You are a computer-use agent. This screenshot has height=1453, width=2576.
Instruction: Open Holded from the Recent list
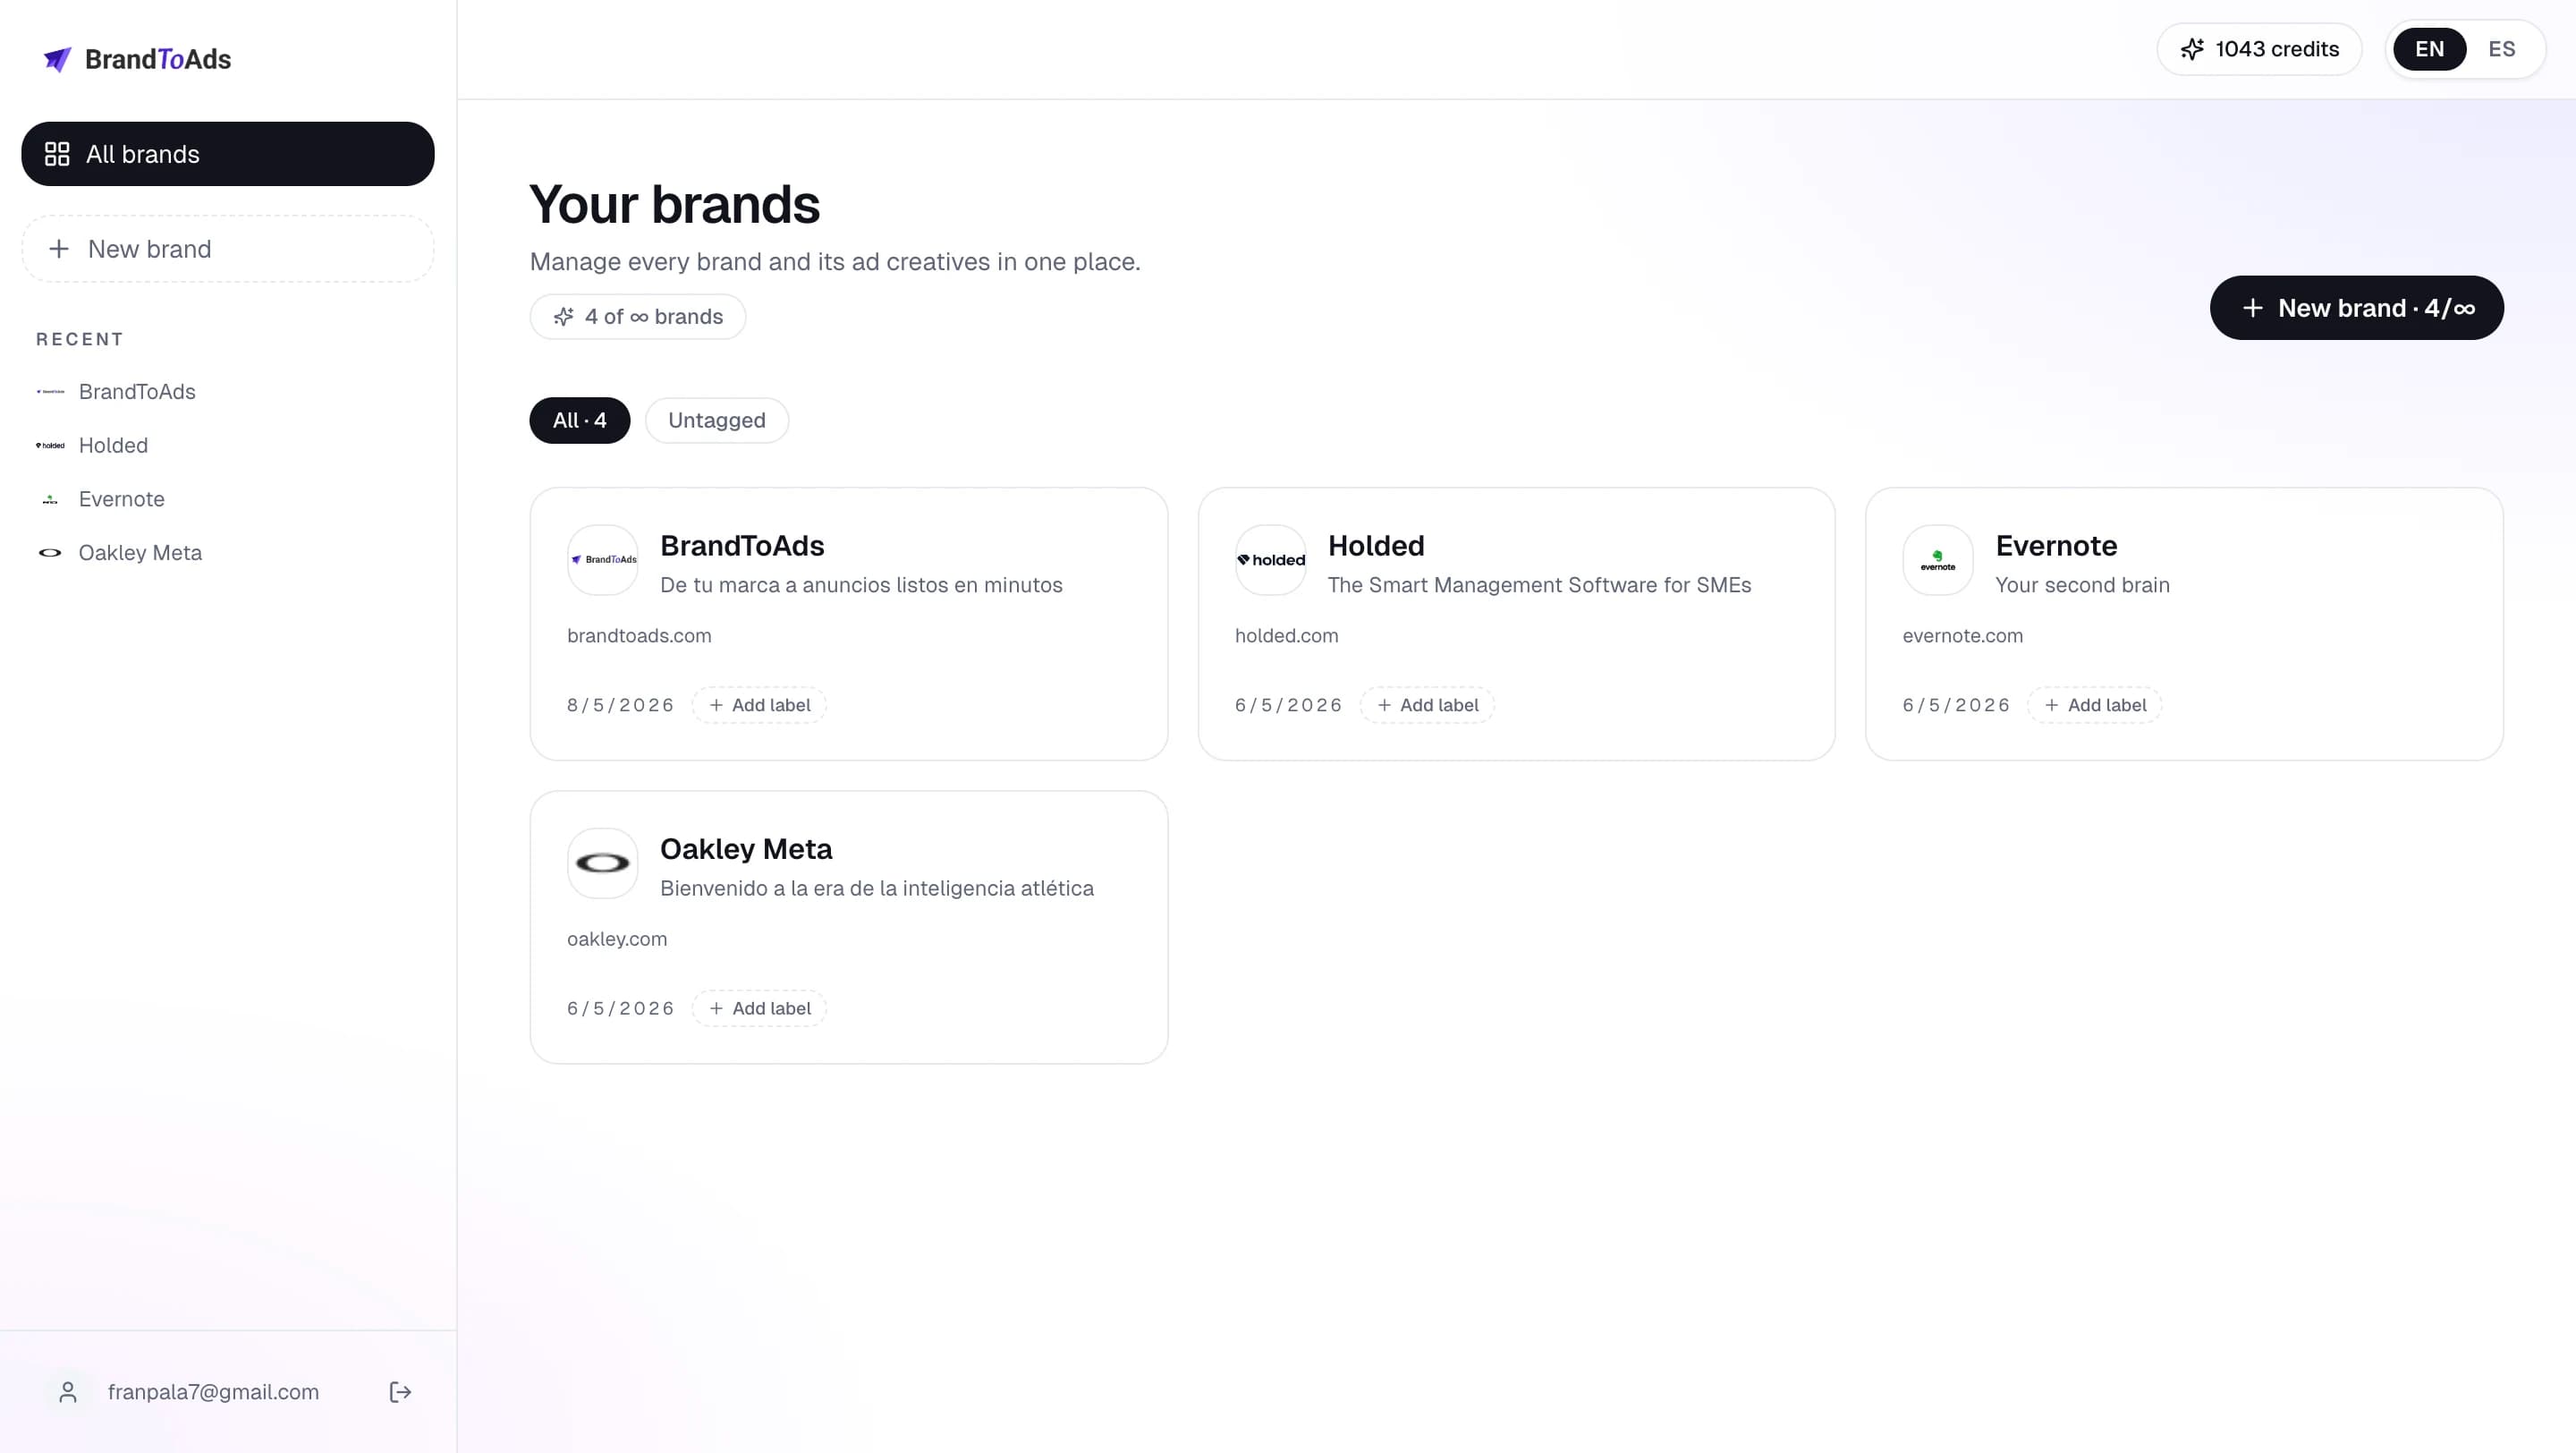(x=113, y=446)
